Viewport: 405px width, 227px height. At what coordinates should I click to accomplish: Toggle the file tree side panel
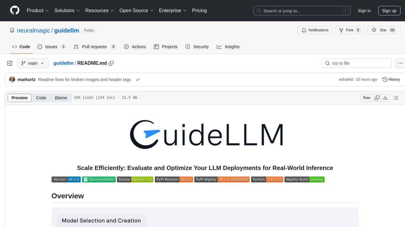[x=10, y=63]
